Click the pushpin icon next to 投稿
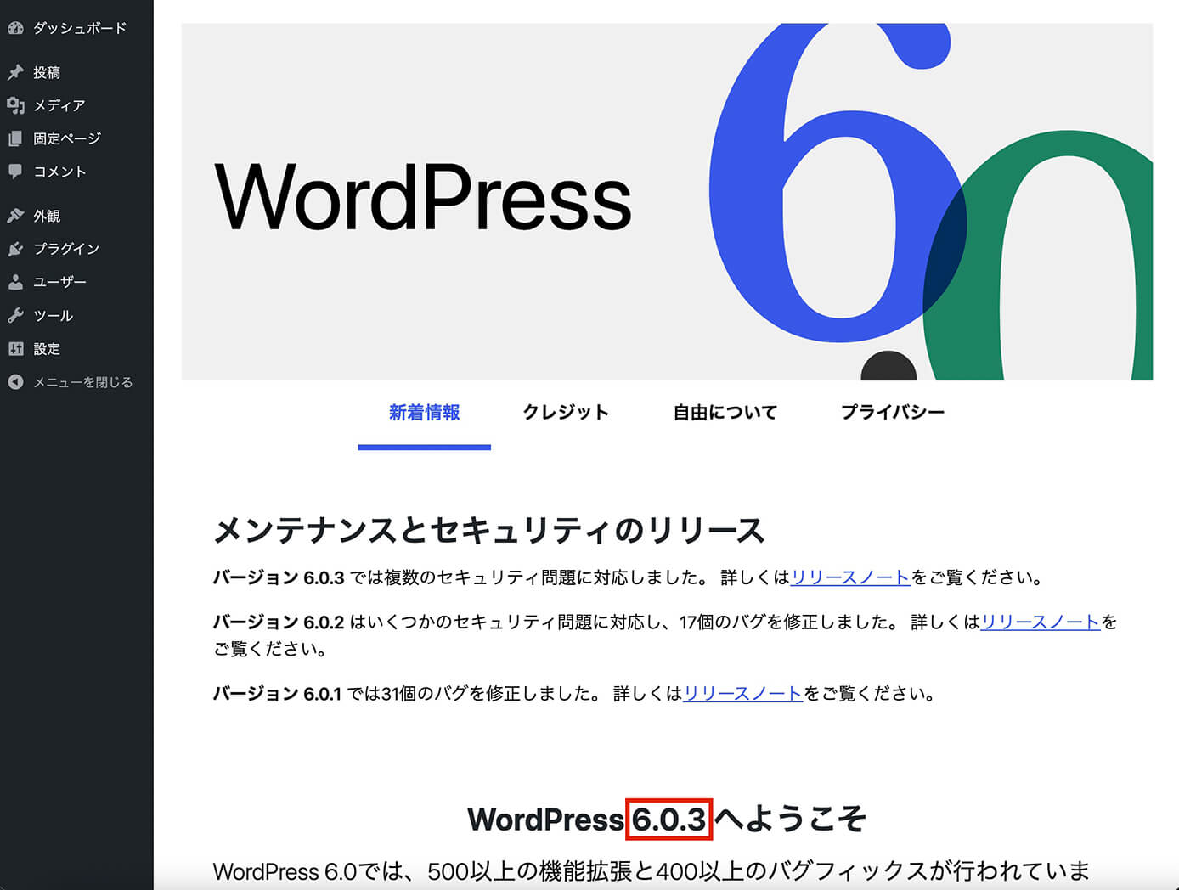Viewport: 1179px width, 890px height. click(15, 72)
